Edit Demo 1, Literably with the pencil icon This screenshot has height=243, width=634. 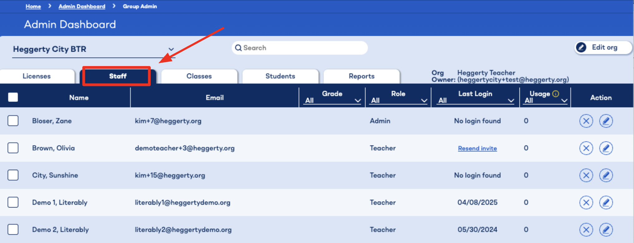(606, 202)
